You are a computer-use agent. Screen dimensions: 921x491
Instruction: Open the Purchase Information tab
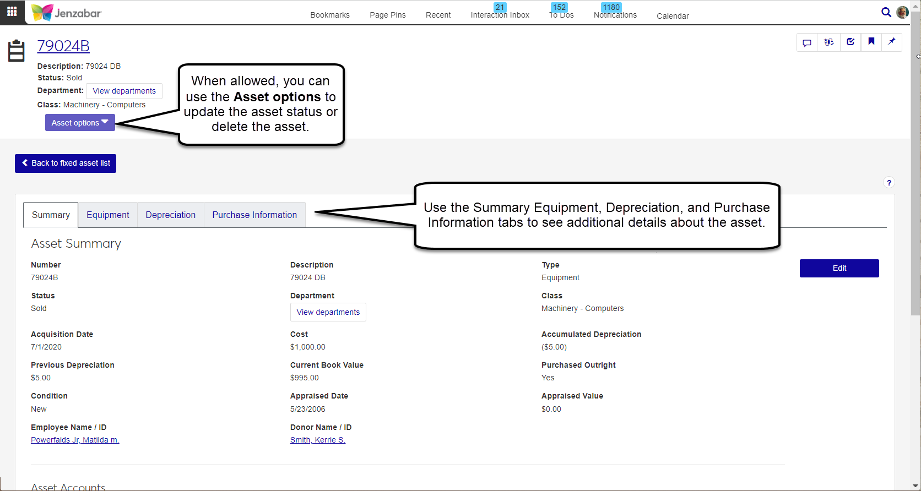(254, 215)
